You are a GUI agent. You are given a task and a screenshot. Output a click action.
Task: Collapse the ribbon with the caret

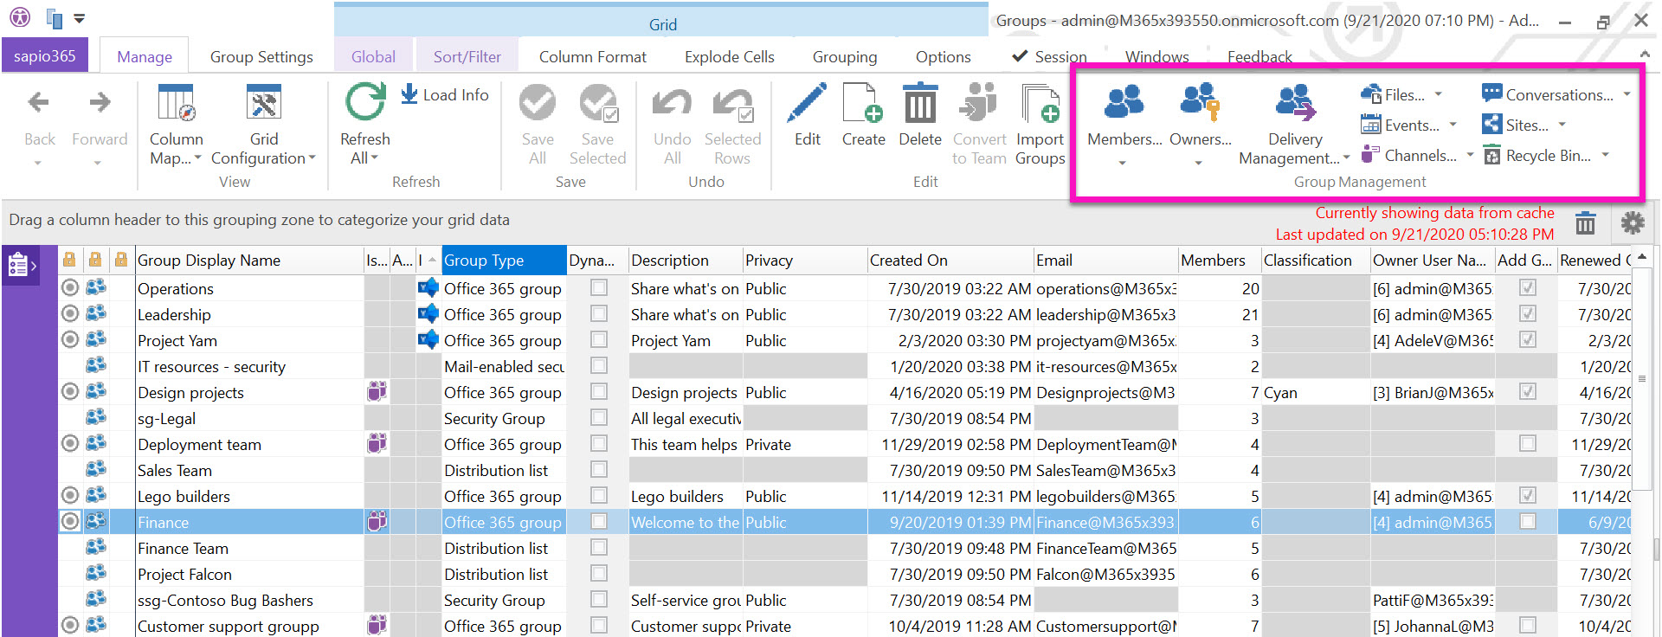coord(1643,55)
